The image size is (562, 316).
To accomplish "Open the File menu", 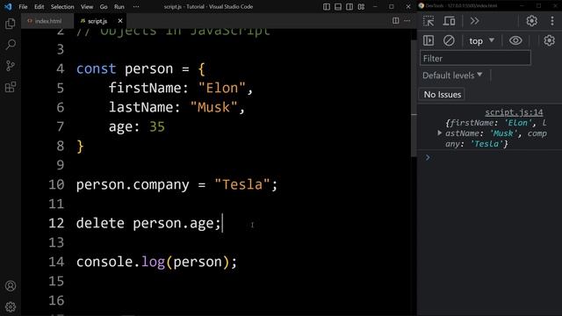I will coord(23,7).
